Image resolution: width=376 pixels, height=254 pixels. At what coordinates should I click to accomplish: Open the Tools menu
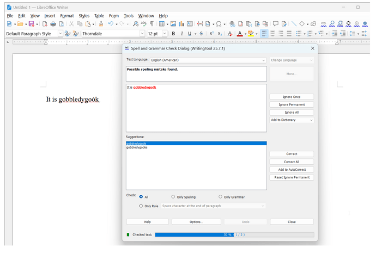coord(129,16)
